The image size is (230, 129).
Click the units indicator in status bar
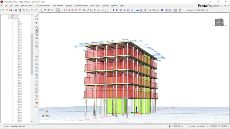coord(197,126)
